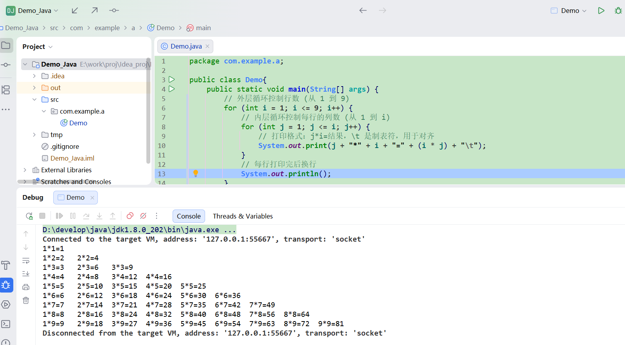Run main method from the line 4 gutter
This screenshot has height=345, width=625.
(171, 89)
